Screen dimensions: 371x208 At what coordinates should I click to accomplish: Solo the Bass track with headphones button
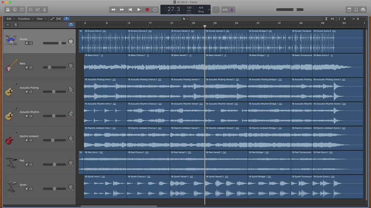pos(31,67)
